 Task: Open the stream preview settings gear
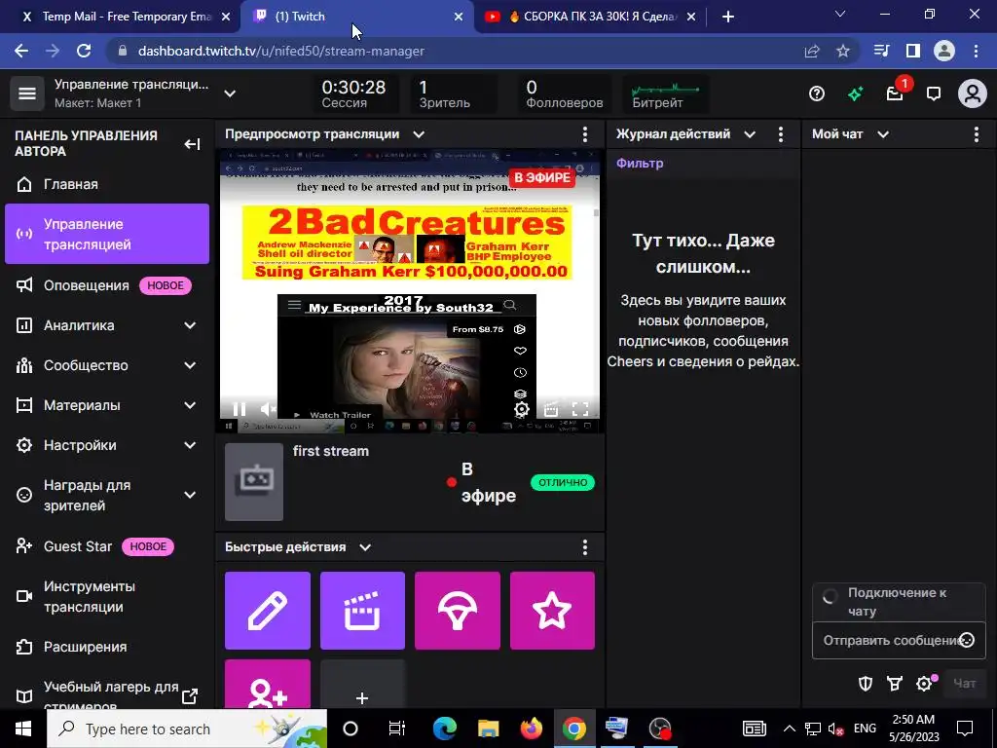522,410
